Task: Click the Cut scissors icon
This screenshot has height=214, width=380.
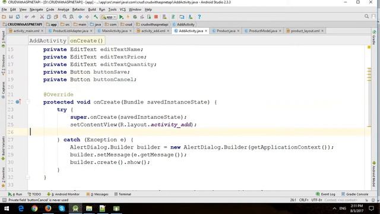Action: (x=42, y=17)
